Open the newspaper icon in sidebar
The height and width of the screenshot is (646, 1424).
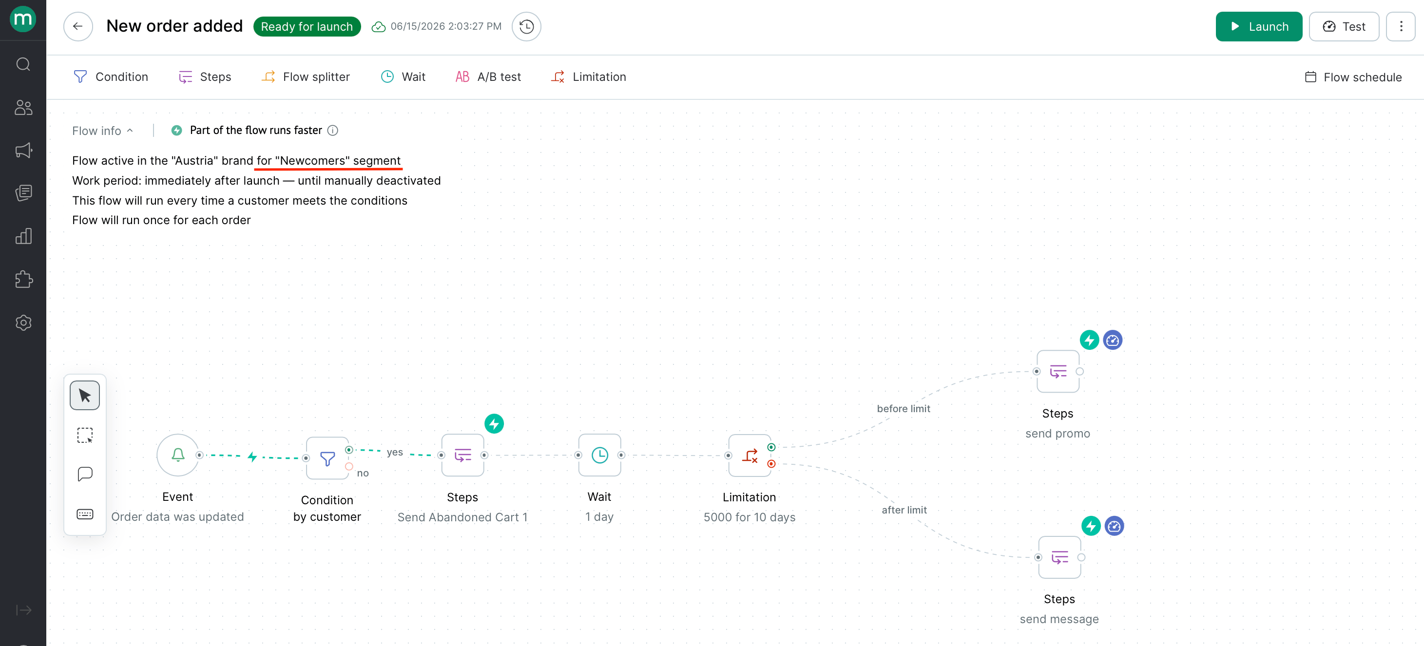point(23,193)
